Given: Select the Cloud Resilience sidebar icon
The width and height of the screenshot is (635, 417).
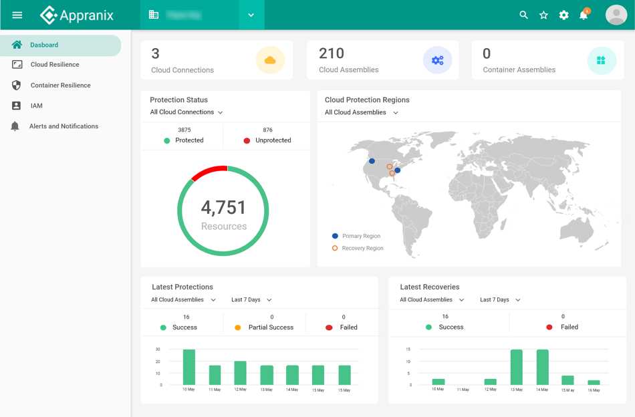Looking at the screenshot, I should coord(17,65).
